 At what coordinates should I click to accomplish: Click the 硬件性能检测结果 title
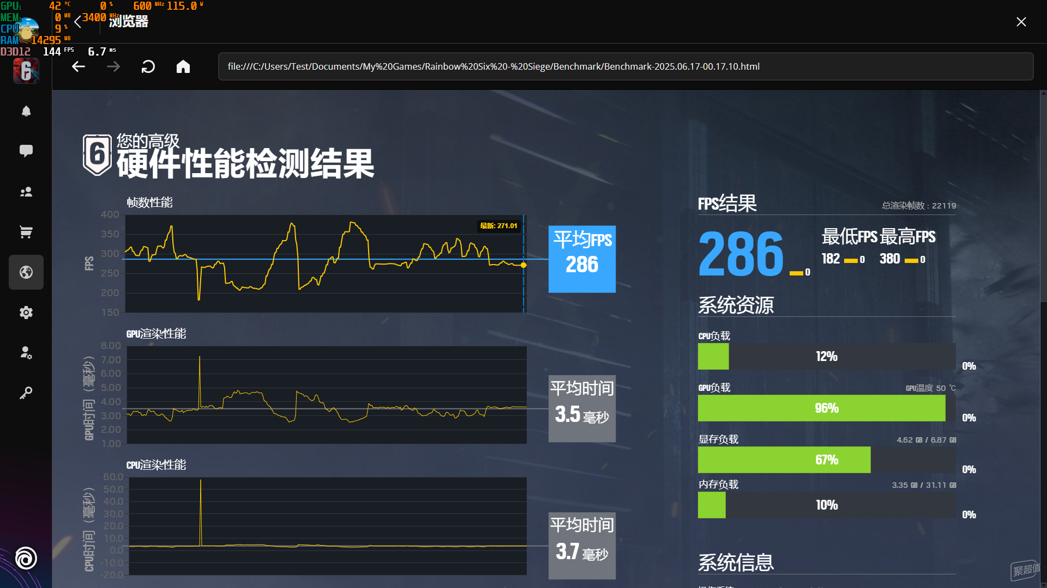pyautogui.click(x=245, y=164)
